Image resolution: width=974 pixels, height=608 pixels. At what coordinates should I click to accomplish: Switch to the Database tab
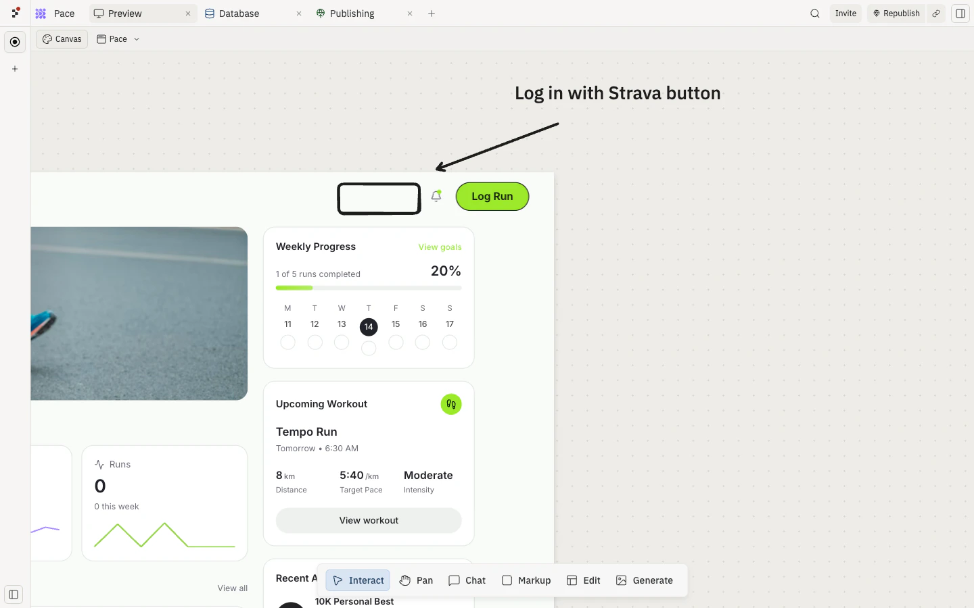point(239,14)
